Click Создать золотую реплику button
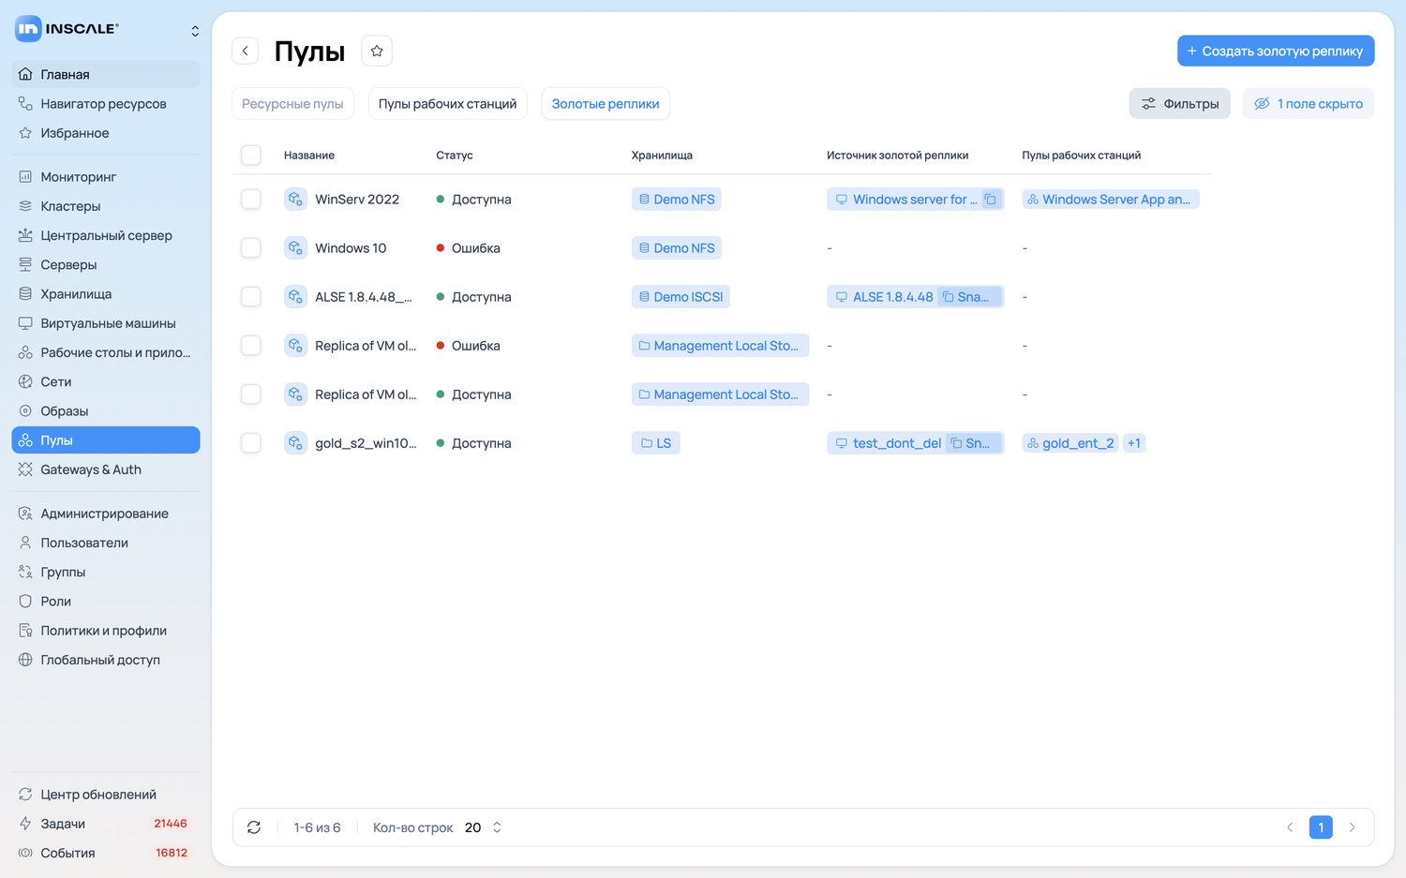The image size is (1406, 878). [1276, 51]
